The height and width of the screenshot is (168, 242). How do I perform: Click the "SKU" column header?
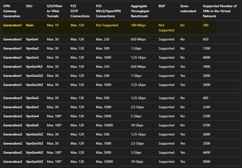coord(29,6)
